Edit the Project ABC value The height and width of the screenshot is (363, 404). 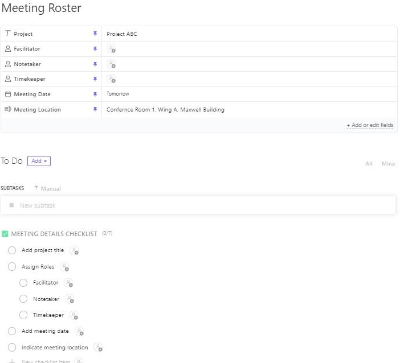(x=121, y=34)
